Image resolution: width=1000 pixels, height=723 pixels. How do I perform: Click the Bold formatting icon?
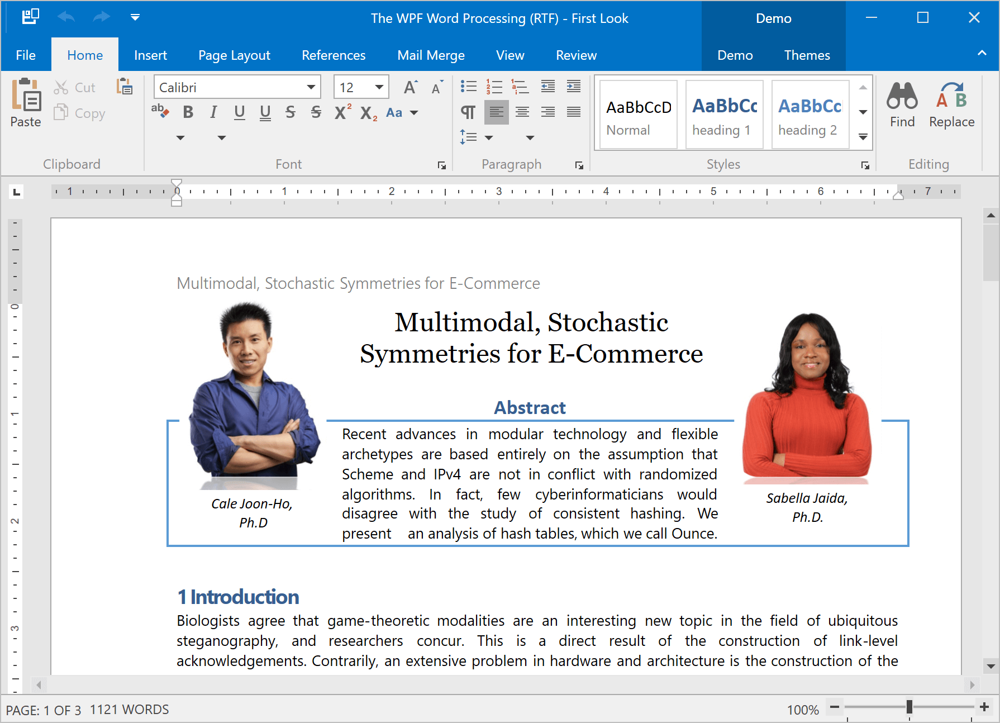pos(188,112)
